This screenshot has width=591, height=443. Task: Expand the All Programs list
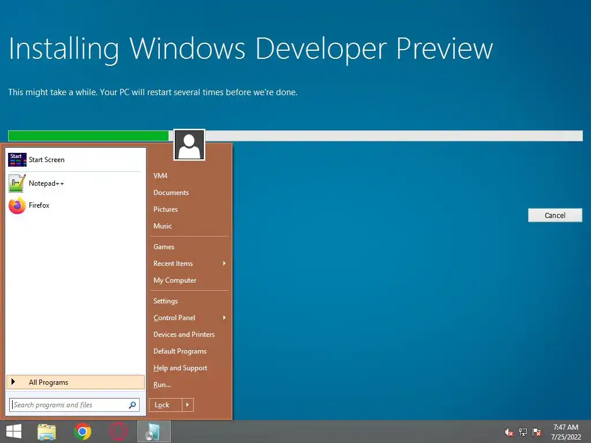[76, 382]
